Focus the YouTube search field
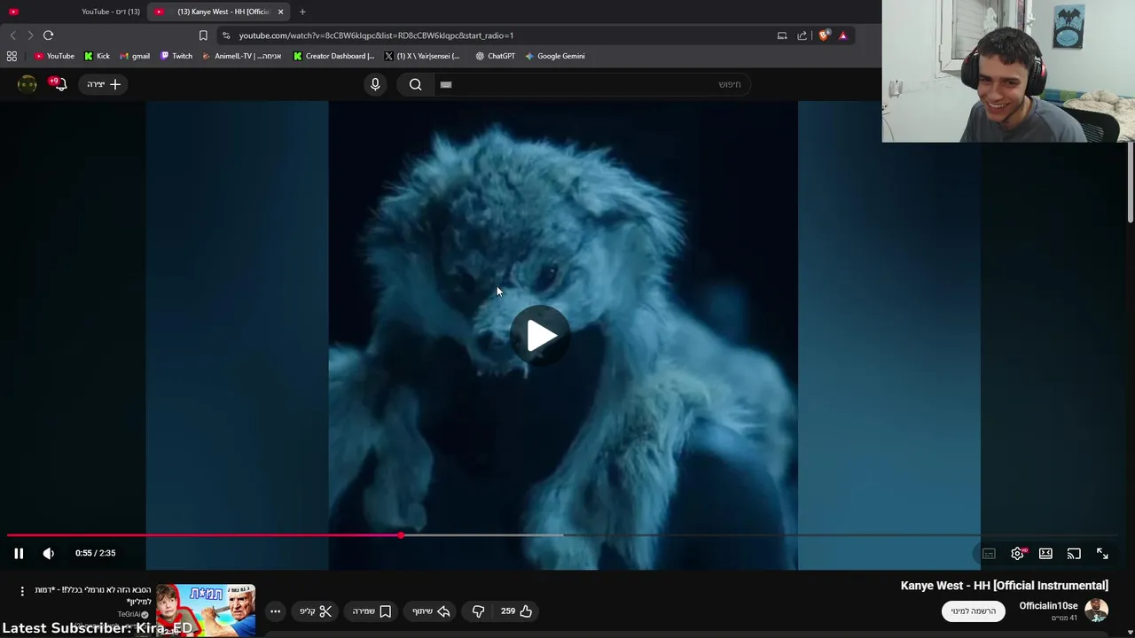This screenshot has height=638, width=1135. coord(592,84)
